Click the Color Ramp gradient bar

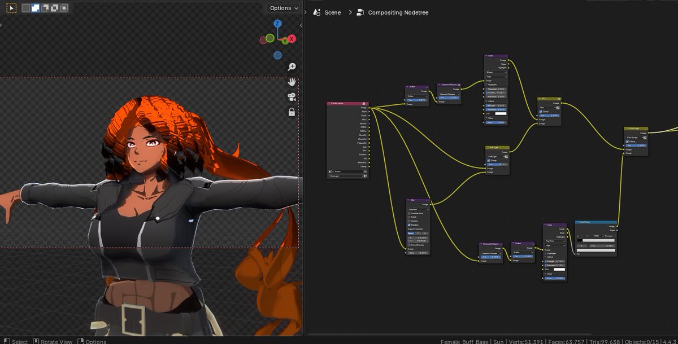(596, 240)
